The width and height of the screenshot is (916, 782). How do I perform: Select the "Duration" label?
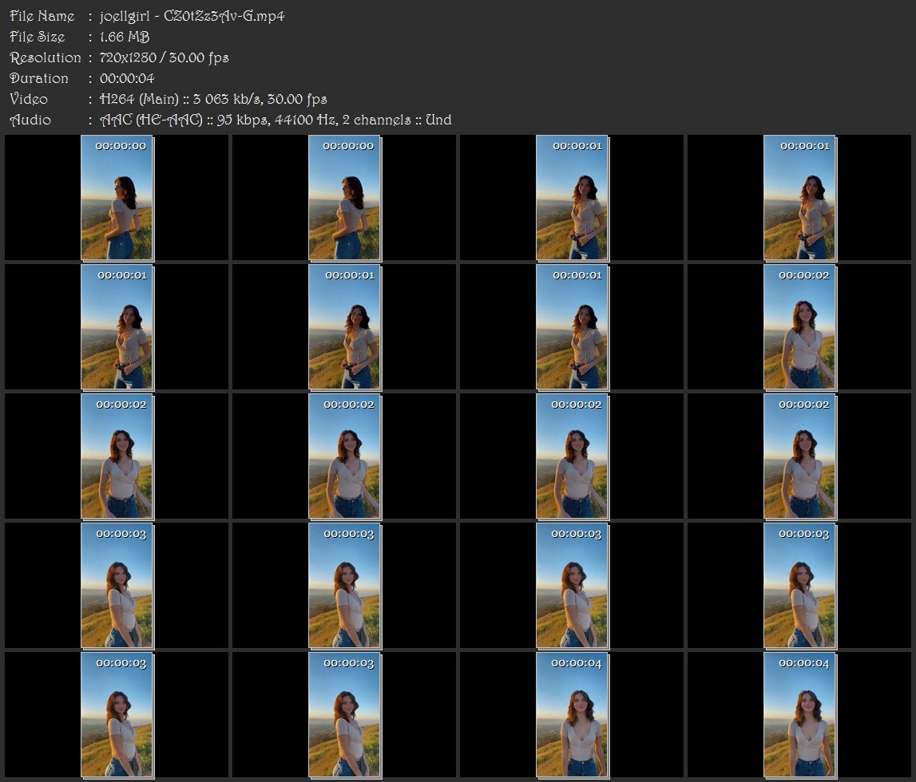39,78
